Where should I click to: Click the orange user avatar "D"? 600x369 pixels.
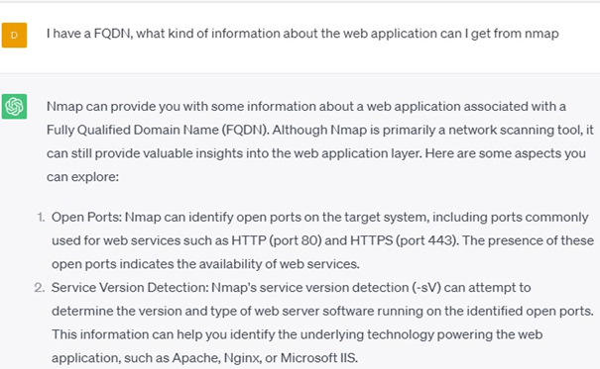coord(14,35)
